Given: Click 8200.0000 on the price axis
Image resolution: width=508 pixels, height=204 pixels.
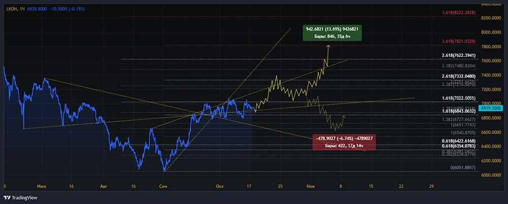Looking at the screenshot, I should (492, 18).
